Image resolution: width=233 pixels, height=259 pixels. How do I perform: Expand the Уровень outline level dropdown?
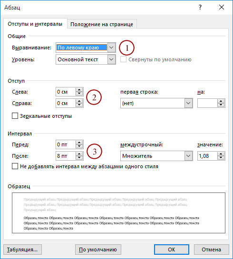coord(111,59)
